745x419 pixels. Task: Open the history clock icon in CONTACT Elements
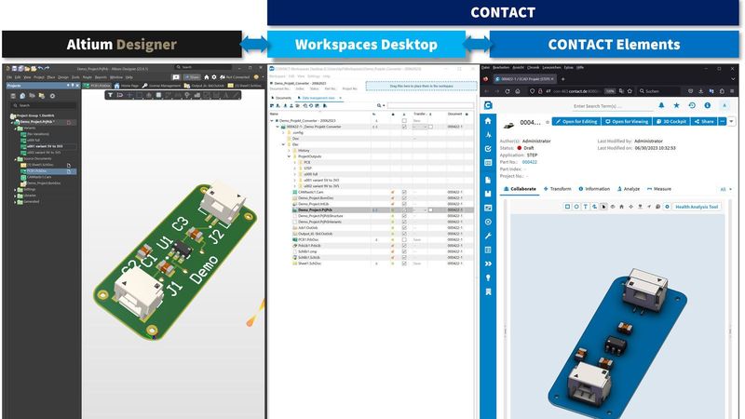pyautogui.click(x=692, y=105)
